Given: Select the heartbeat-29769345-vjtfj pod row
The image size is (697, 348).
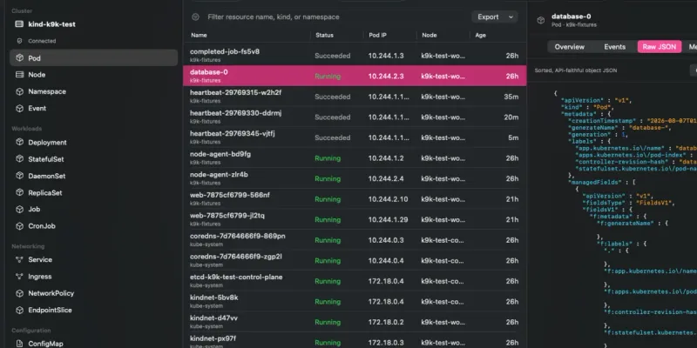Looking at the screenshot, I should (x=355, y=137).
